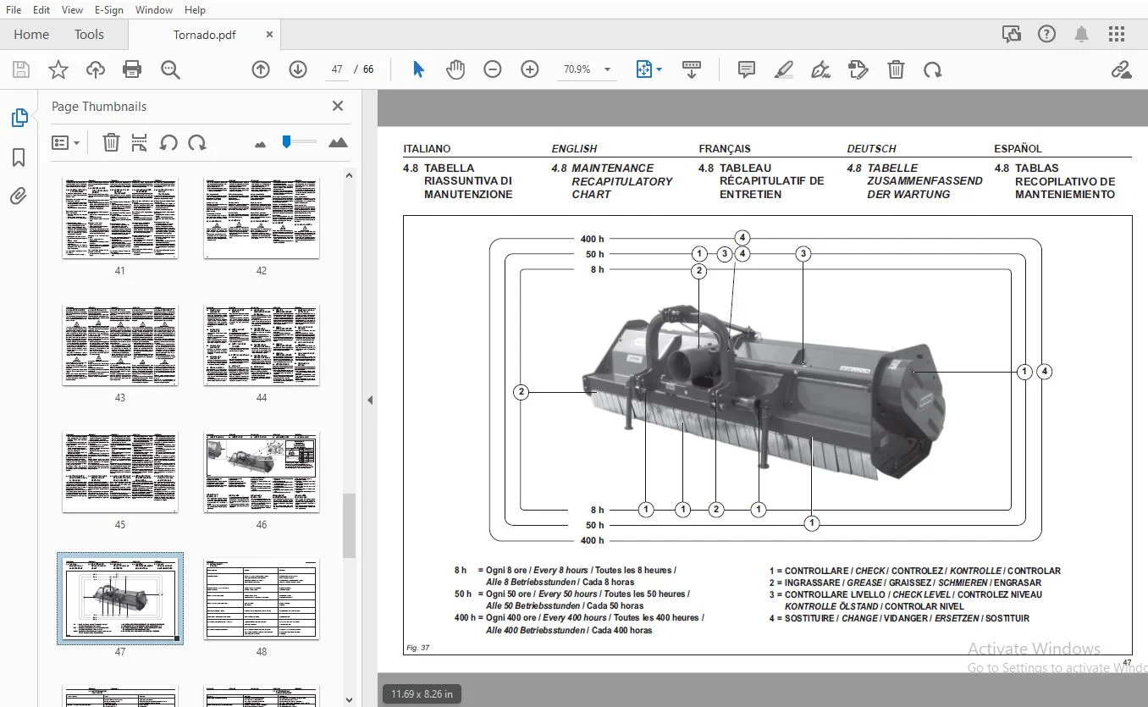Rotate thumbnails clockwise

tap(197, 142)
